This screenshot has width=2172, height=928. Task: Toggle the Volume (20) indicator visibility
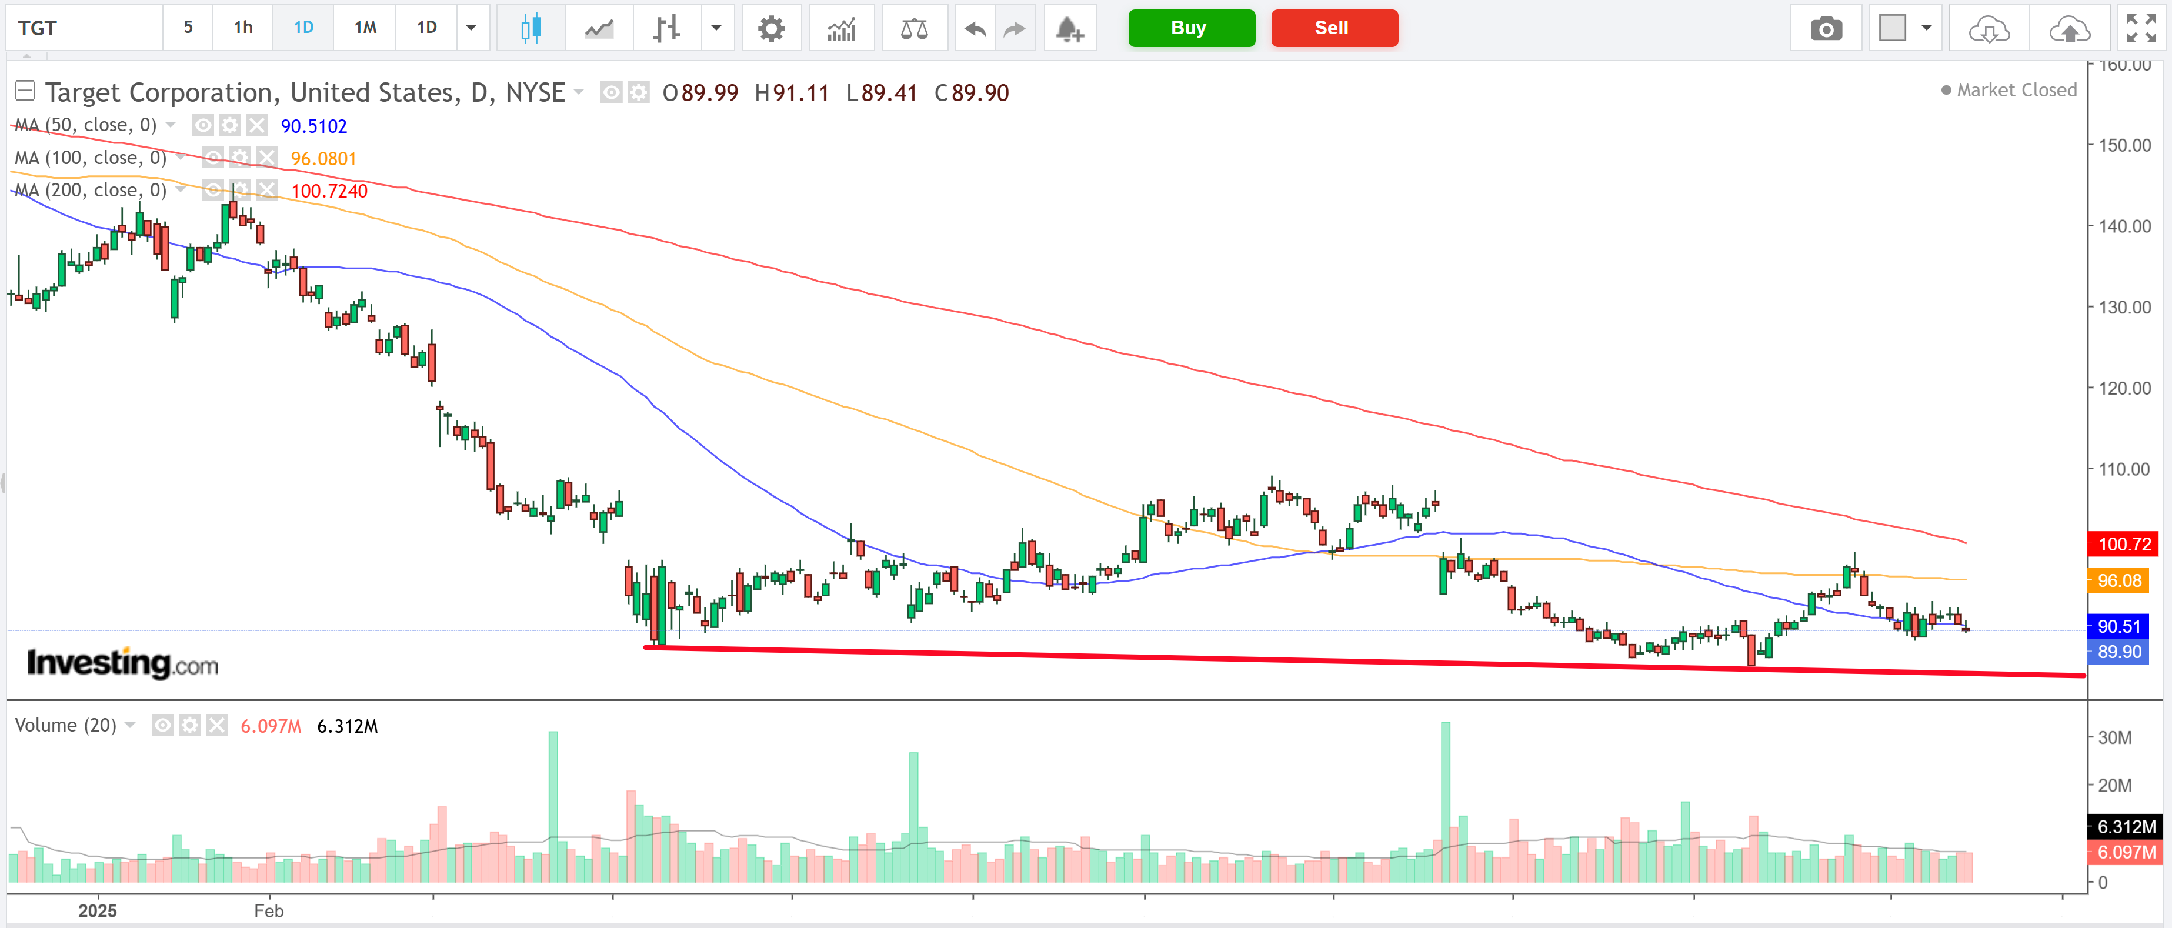(x=162, y=725)
